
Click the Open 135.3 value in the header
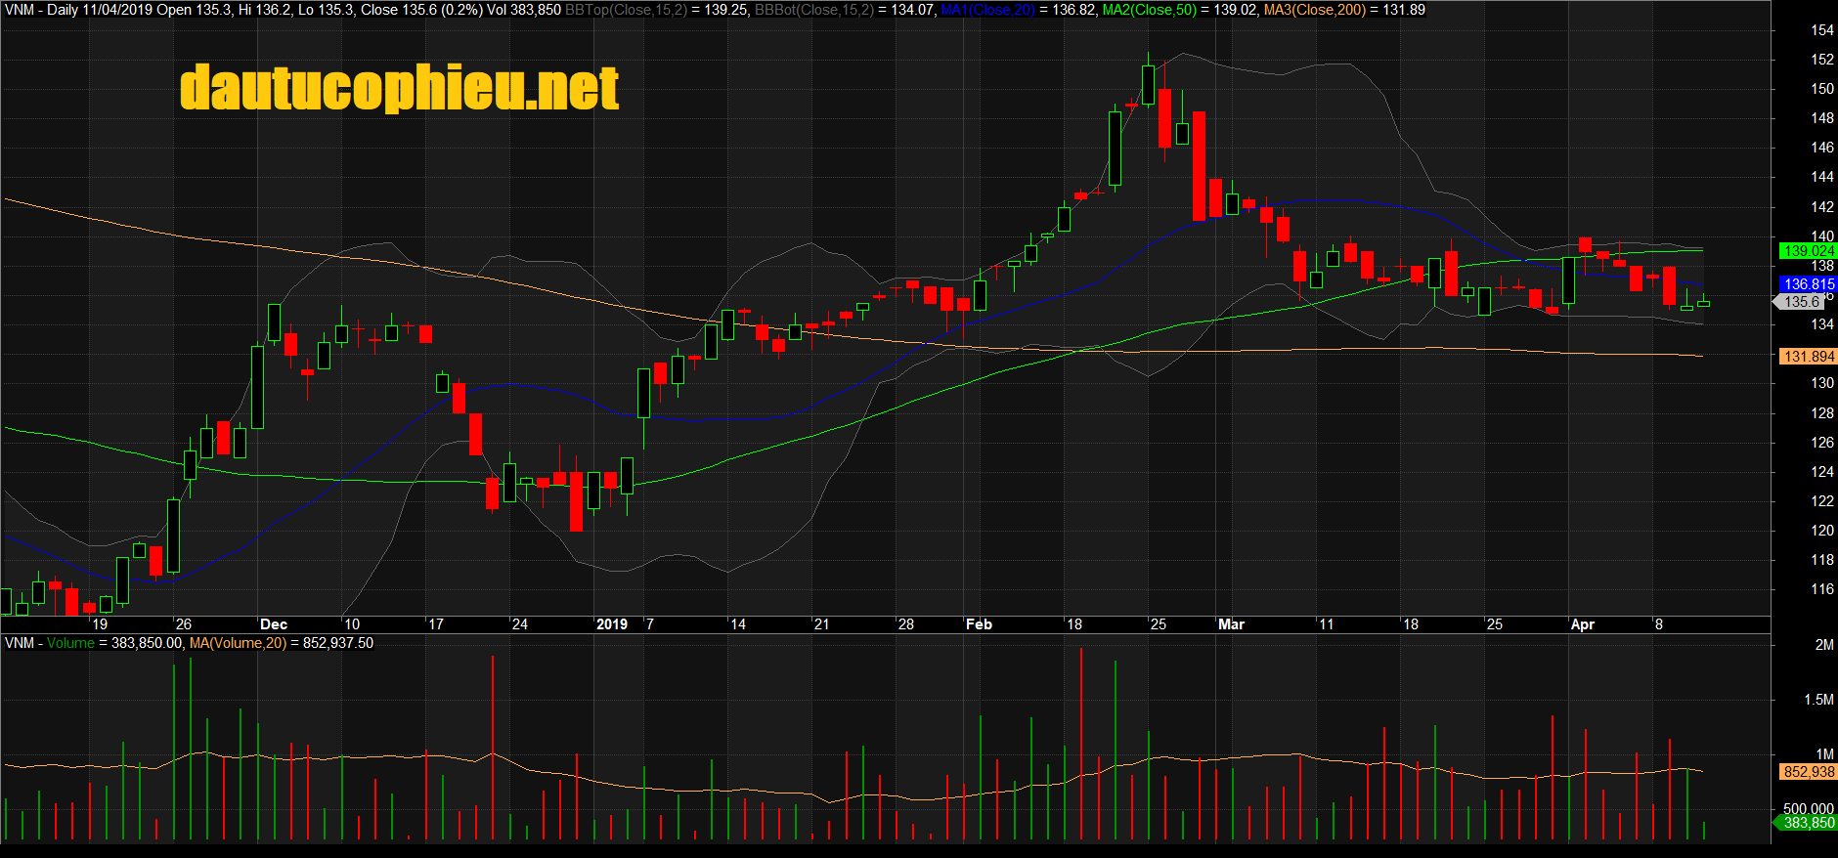tap(194, 10)
